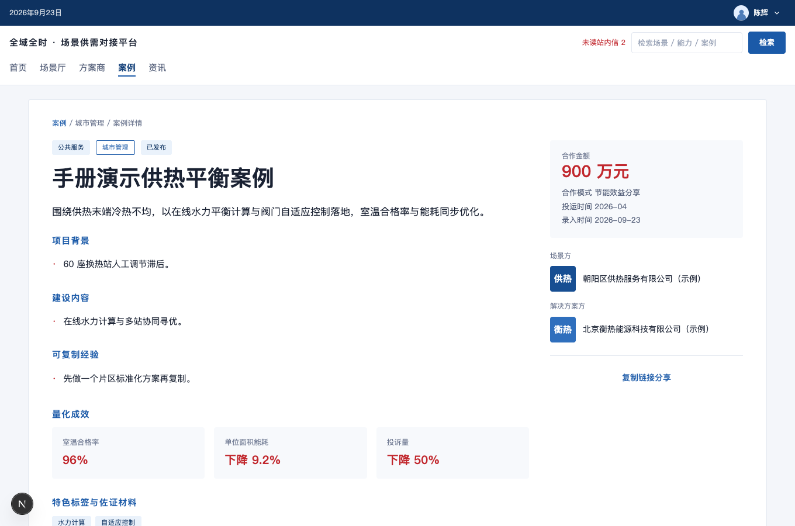This screenshot has width=795, height=526.
Task: Click the 900 万元 amount value
Action: pos(595,172)
